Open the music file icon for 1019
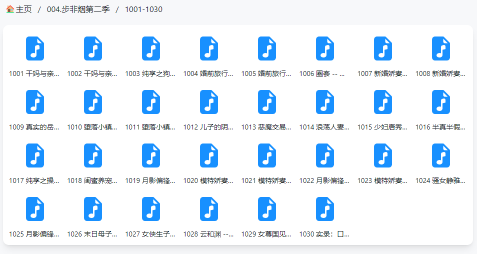The image size is (477, 254). click(x=150, y=155)
